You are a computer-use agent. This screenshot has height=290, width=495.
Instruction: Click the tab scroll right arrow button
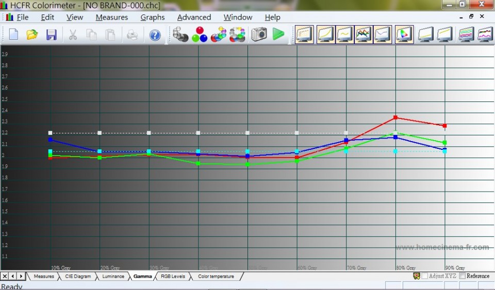21,277
